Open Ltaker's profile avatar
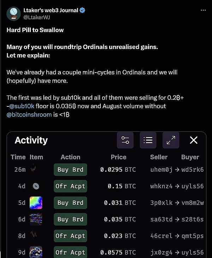Screen dimensions: 212x258 14,13
